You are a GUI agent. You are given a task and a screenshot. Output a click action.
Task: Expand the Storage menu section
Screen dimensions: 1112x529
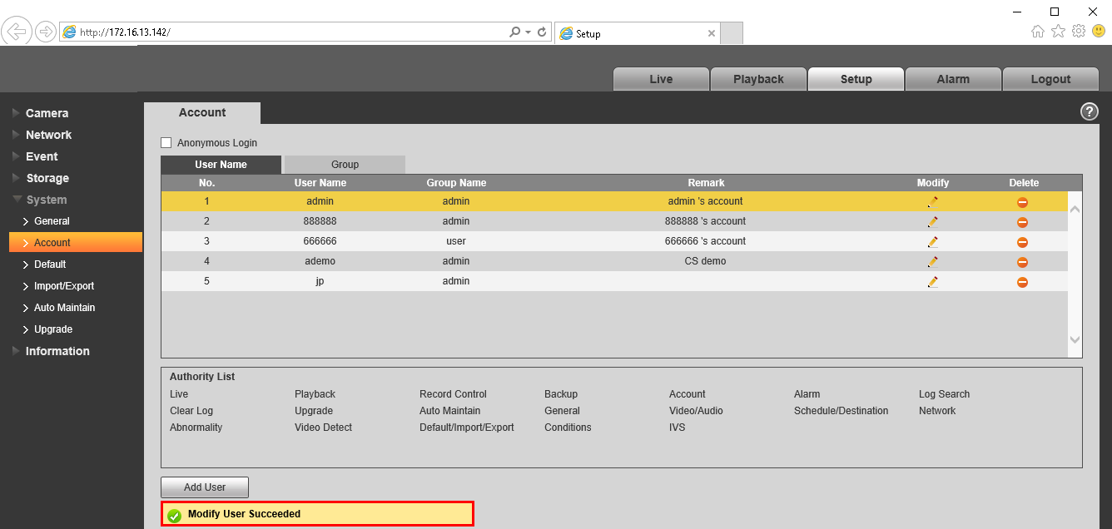coord(47,178)
